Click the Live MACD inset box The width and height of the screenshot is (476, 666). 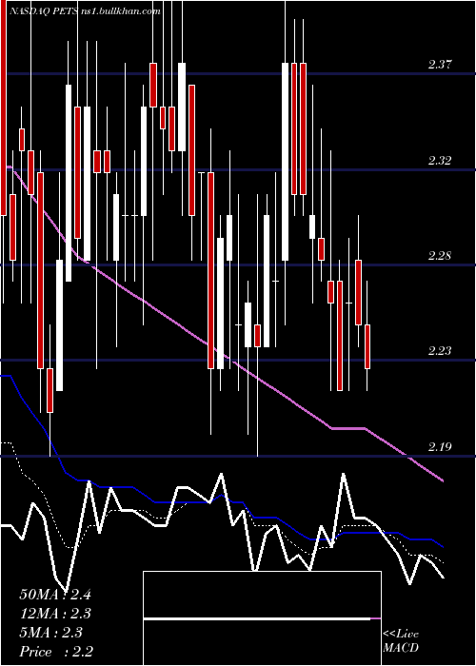(262, 618)
